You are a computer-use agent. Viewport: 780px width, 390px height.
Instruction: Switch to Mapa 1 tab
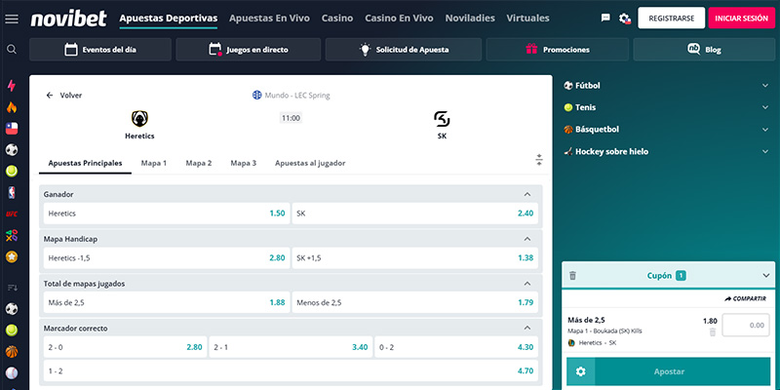154,163
